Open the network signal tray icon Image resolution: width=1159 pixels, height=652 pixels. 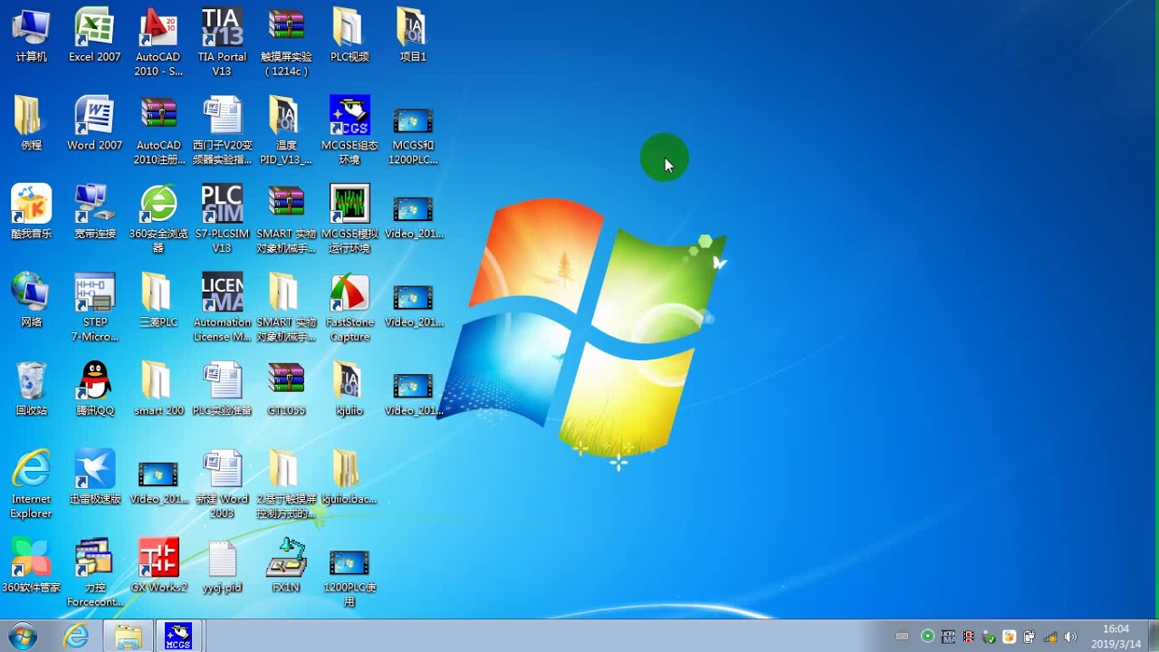coord(1050,637)
